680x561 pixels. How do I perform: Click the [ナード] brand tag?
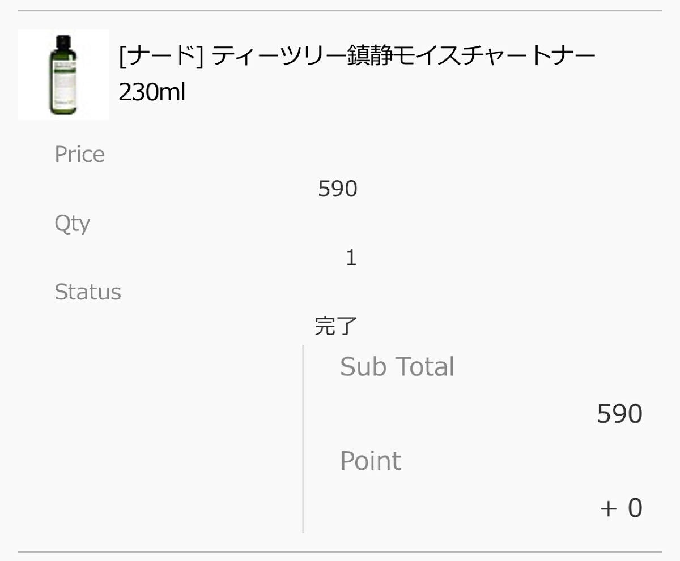point(161,57)
